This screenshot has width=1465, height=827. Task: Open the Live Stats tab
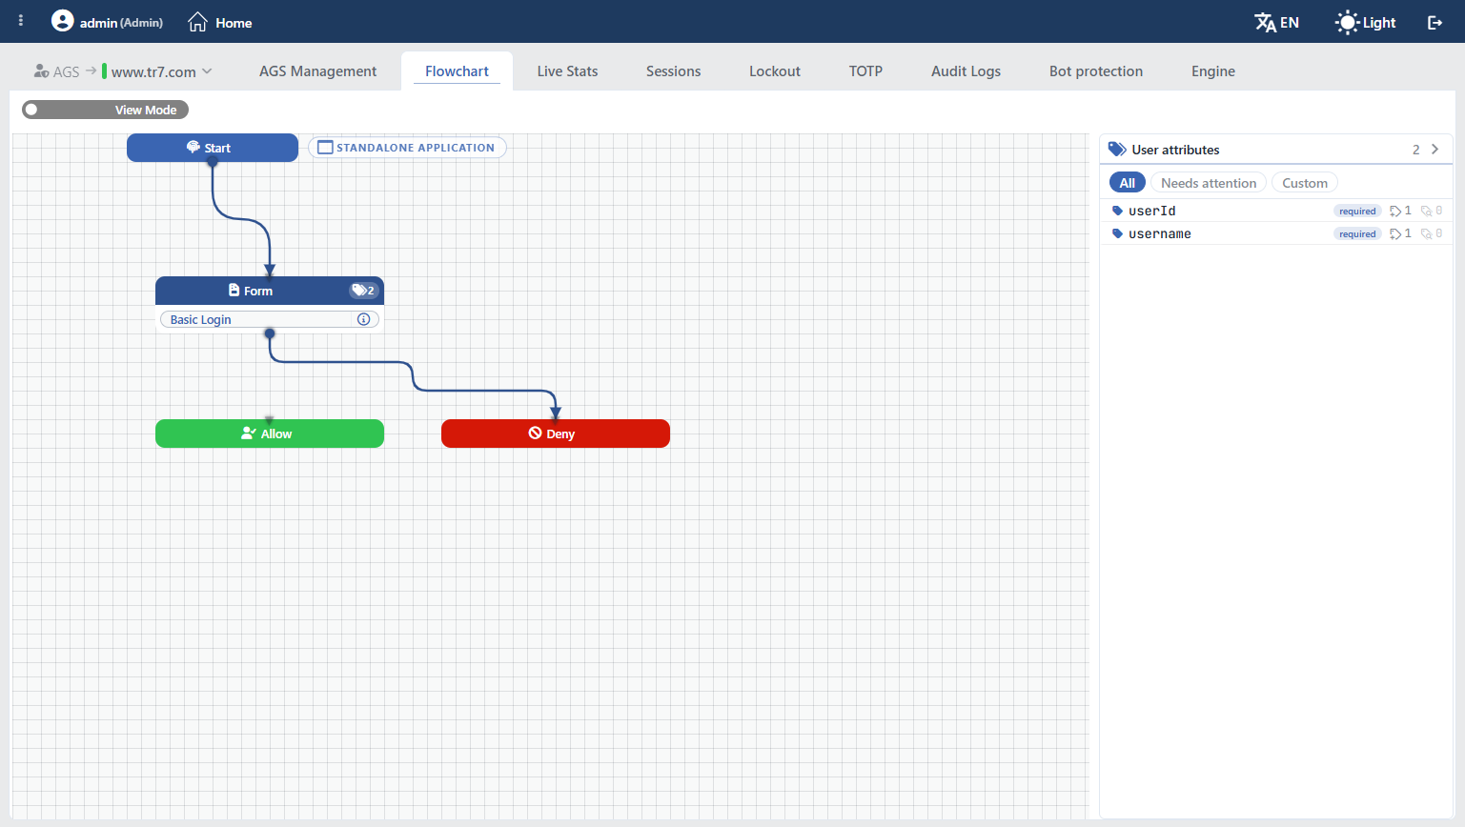click(x=567, y=71)
